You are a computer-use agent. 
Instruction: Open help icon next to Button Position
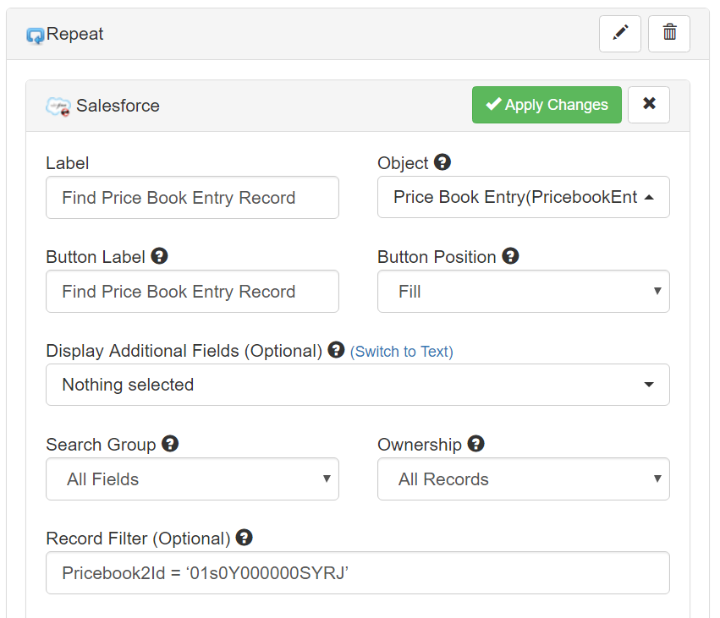click(510, 255)
